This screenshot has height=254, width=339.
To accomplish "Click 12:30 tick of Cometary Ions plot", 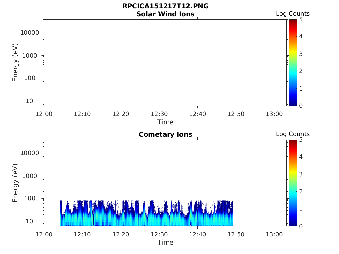I will 159,234.
